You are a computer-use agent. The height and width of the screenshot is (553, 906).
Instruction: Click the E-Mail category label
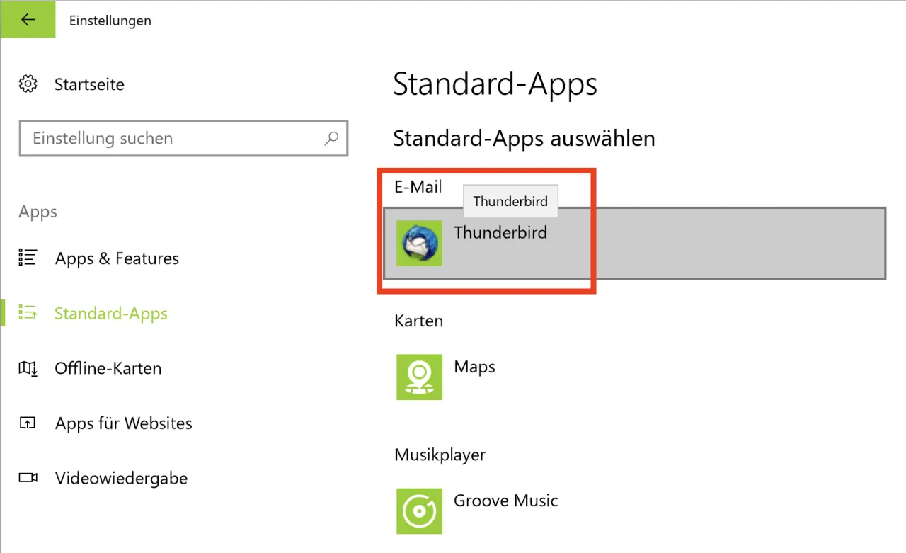click(x=418, y=187)
